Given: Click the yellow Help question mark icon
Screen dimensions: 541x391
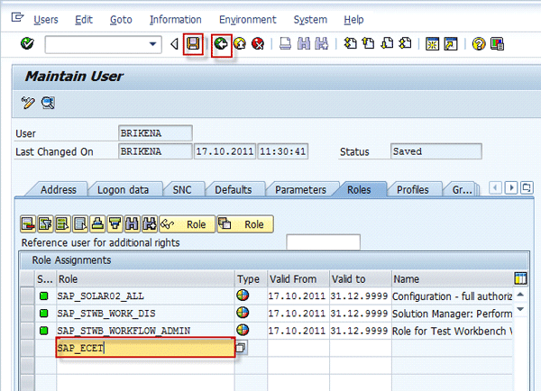Looking at the screenshot, I should click(479, 44).
